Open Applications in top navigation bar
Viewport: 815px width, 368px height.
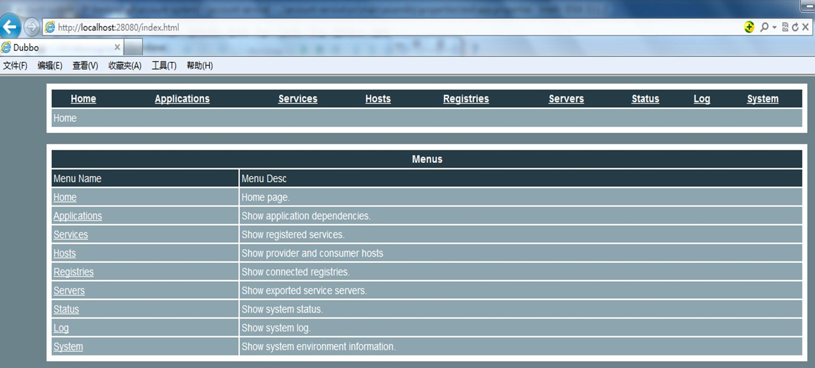(182, 99)
